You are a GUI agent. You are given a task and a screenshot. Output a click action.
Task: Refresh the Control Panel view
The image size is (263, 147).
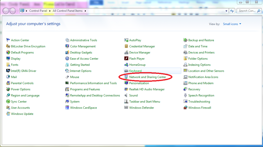point(232,11)
